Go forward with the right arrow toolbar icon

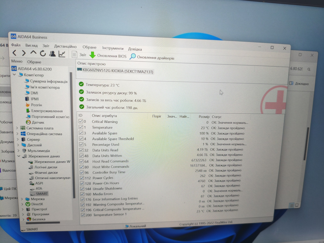click(x=24, y=53)
